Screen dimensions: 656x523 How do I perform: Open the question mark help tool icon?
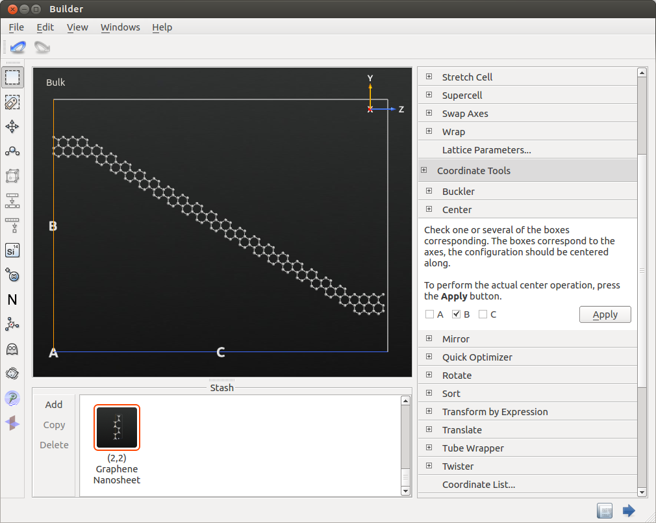[x=12, y=398]
